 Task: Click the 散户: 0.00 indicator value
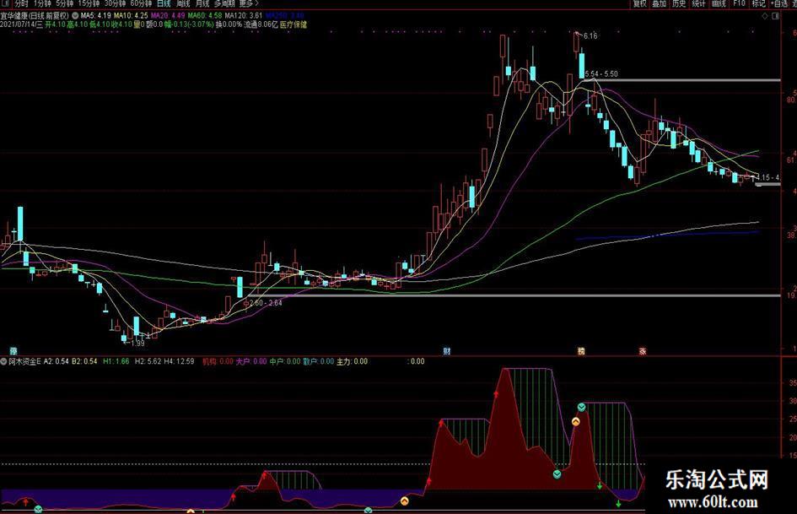pos(319,361)
